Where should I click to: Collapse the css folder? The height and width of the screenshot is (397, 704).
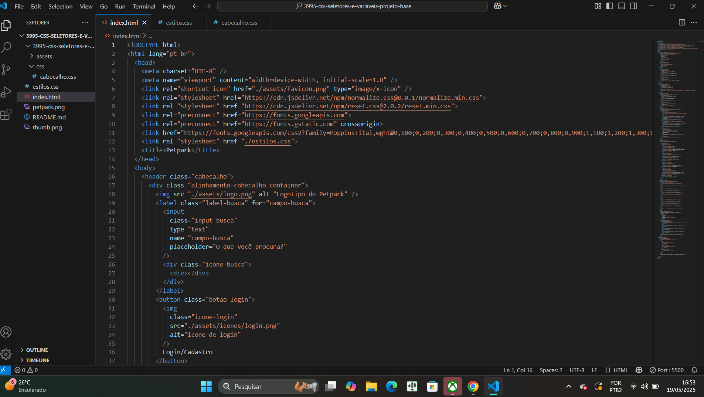pyautogui.click(x=40, y=67)
